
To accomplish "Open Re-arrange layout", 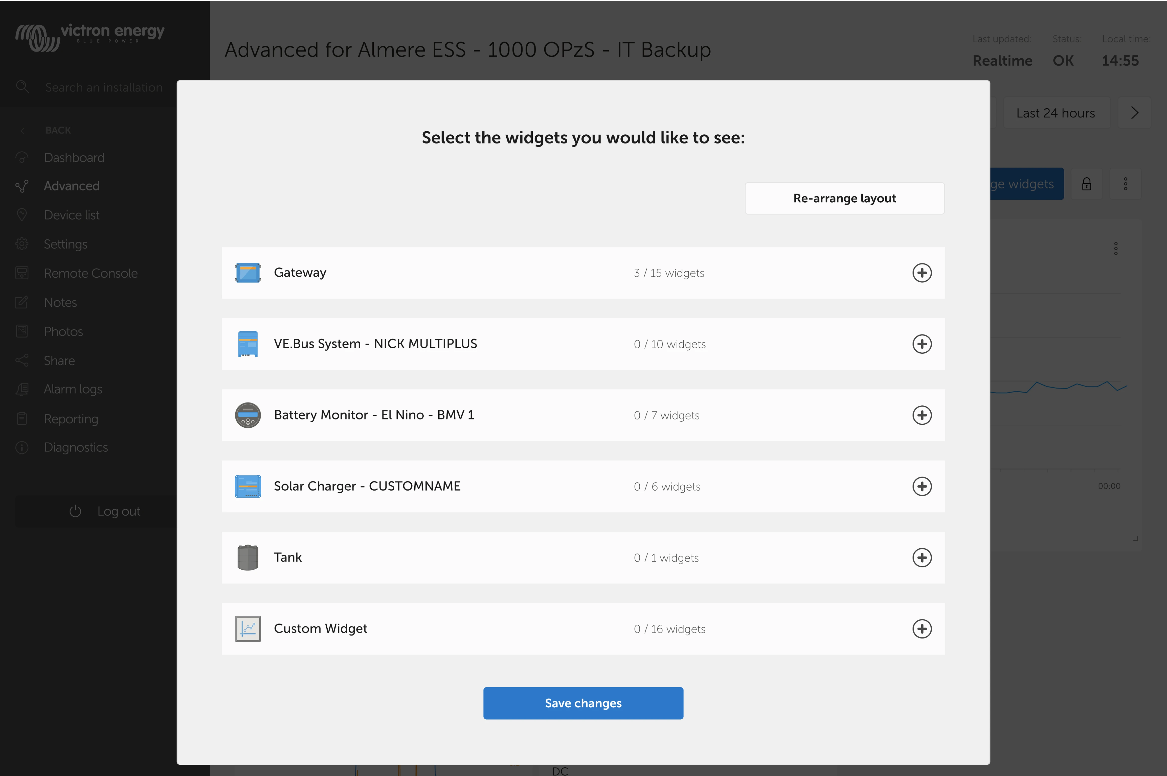I will (845, 199).
